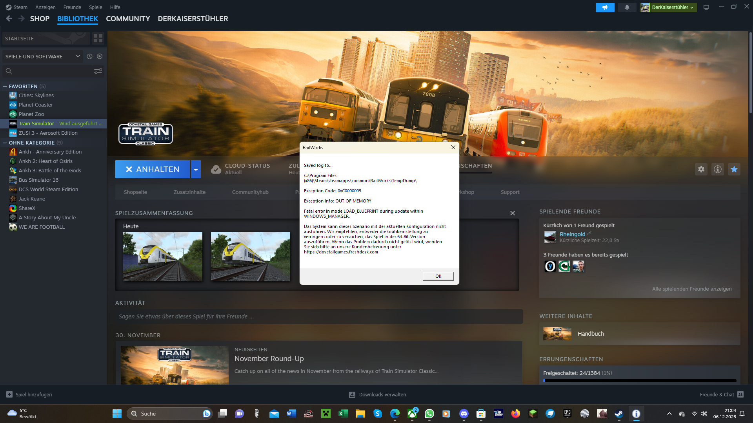Click Alle spielenden Freunde anzeigen link
Viewport: 753px width, 423px height.
(691, 289)
